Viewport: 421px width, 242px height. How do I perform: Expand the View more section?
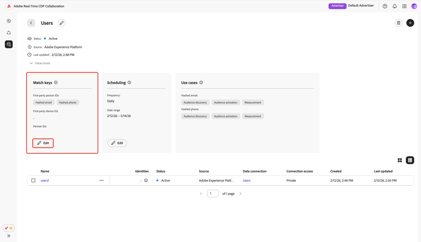(x=40, y=63)
